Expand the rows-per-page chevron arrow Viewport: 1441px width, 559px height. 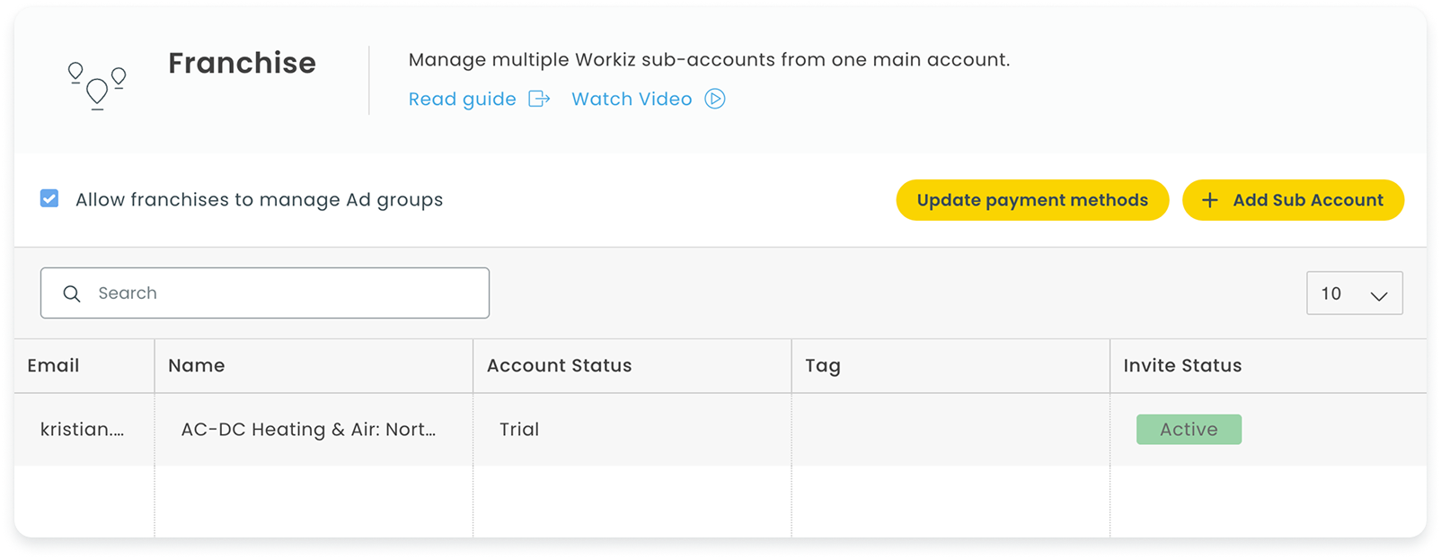click(x=1378, y=295)
